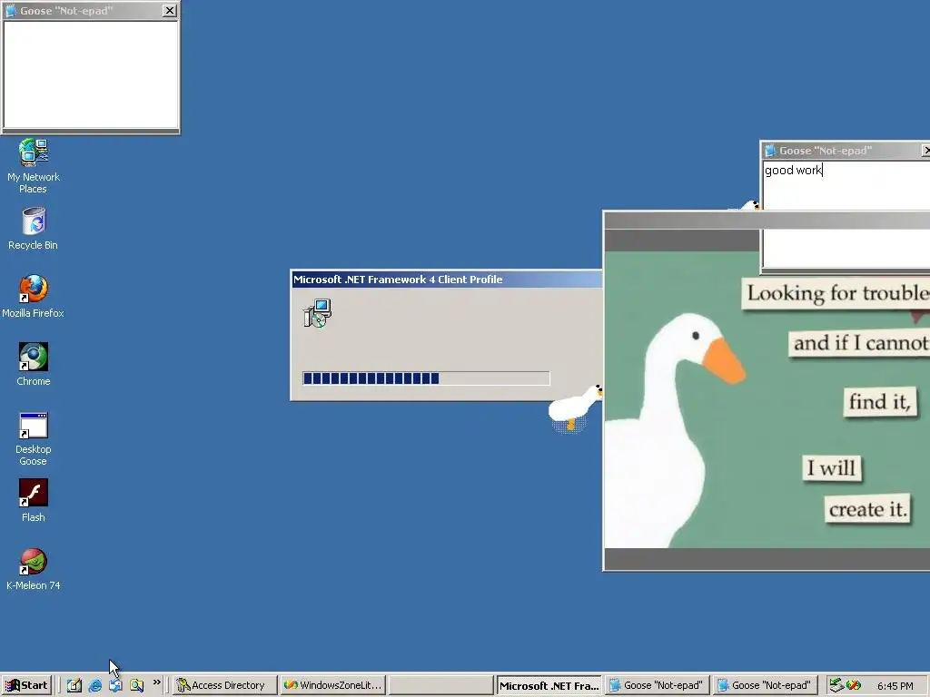Image resolution: width=930 pixels, height=697 pixels.
Task: Click the "find it," caption in meme
Action: click(879, 402)
